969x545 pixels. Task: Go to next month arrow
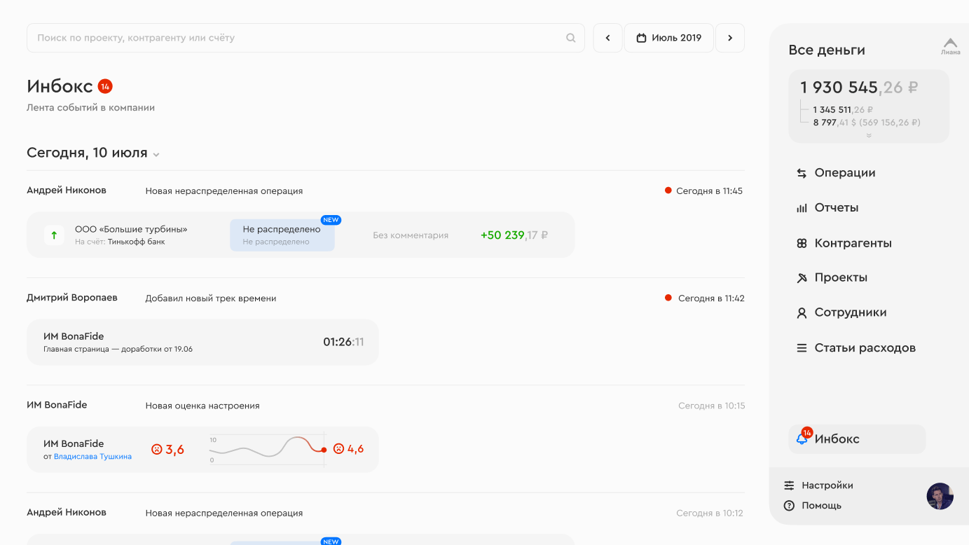pos(729,38)
